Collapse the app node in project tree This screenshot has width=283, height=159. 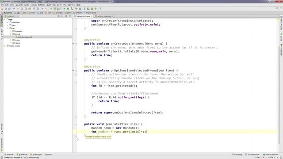coord(4,19)
